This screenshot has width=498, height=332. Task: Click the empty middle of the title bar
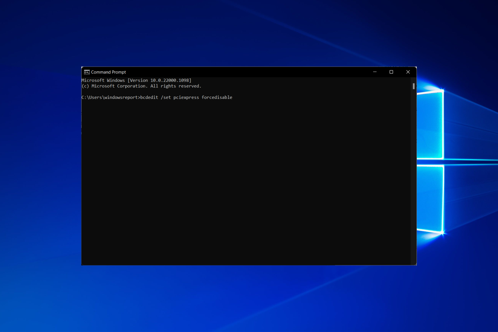tap(246, 72)
